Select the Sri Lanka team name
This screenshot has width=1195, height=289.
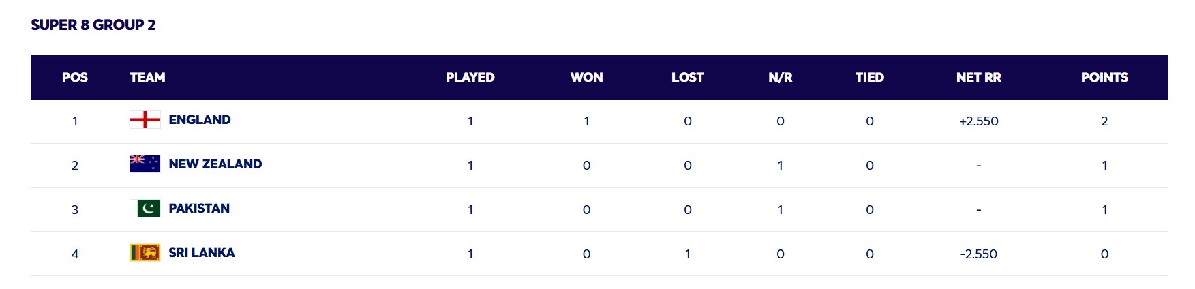[x=202, y=253]
